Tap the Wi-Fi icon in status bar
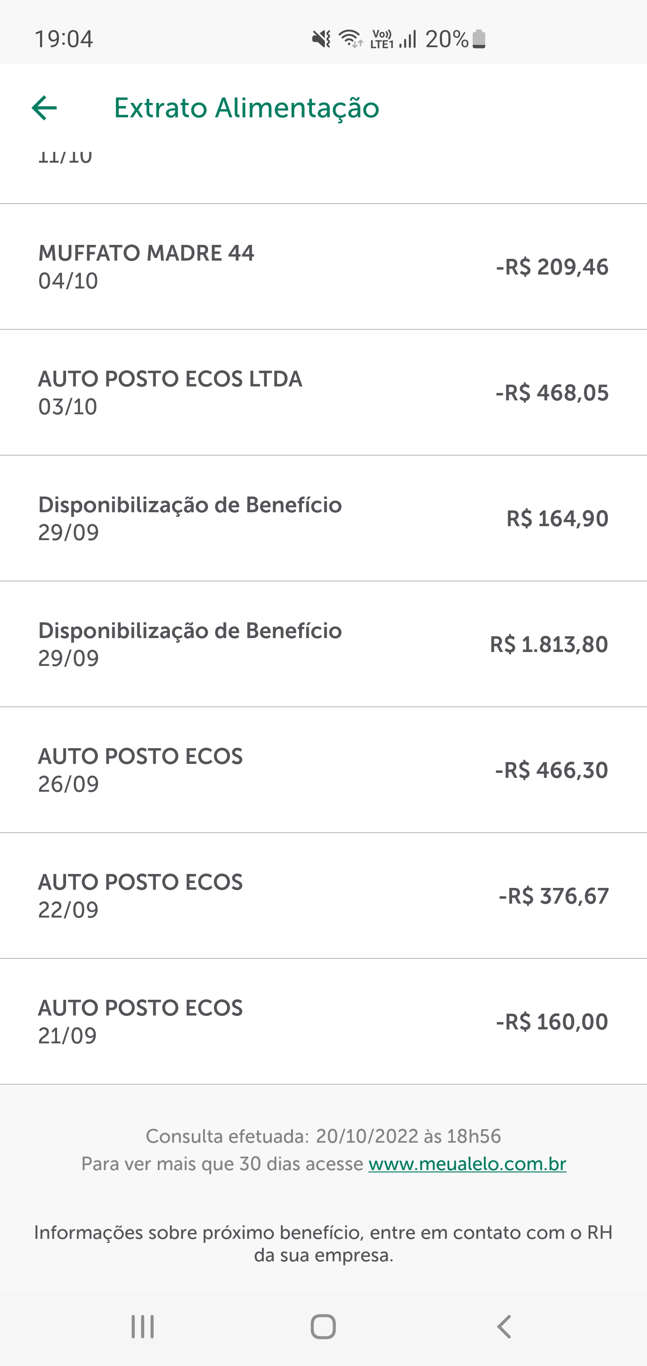This screenshot has width=647, height=1366. pos(350,39)
